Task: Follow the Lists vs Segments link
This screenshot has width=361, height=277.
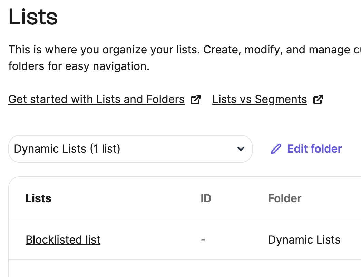Action: click(x=260, y=99)
